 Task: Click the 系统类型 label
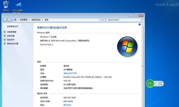click(x=44, y=85)
